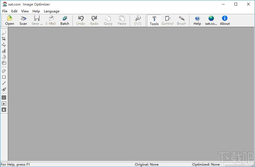Image resolution: width=255 pixels, height=167 pixels.
Task: Select the line drawing tool
Action: tap(4, 83)
